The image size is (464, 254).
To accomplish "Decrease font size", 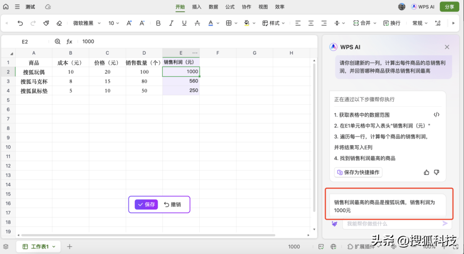I will 142,23.
